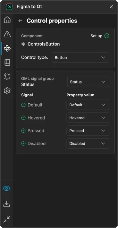Click the Qt logo icon
The width and height of the screenshot is (118, 228).
click(x=9, y=7)
